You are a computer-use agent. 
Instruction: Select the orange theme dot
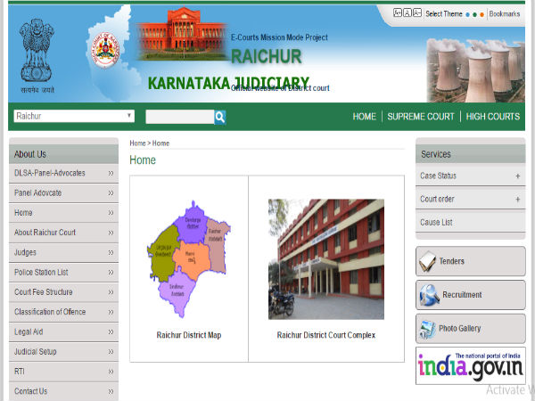point(481,14)
